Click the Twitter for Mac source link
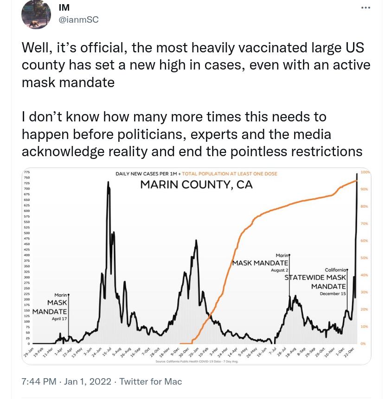 point(151,381)
